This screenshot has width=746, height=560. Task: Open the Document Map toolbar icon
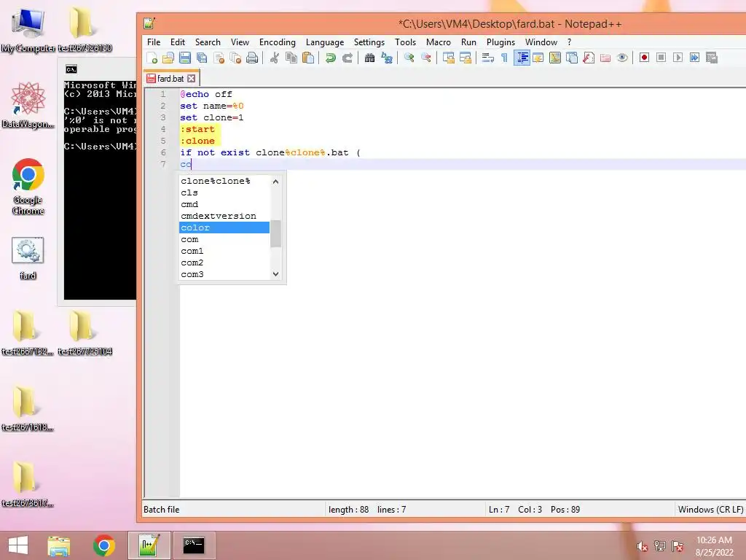[554, 58]
